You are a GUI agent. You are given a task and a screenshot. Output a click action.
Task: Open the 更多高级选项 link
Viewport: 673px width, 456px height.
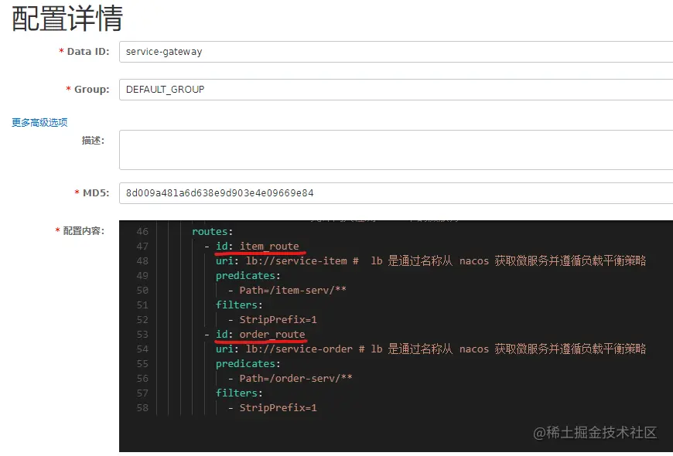[x=39, y=123]
